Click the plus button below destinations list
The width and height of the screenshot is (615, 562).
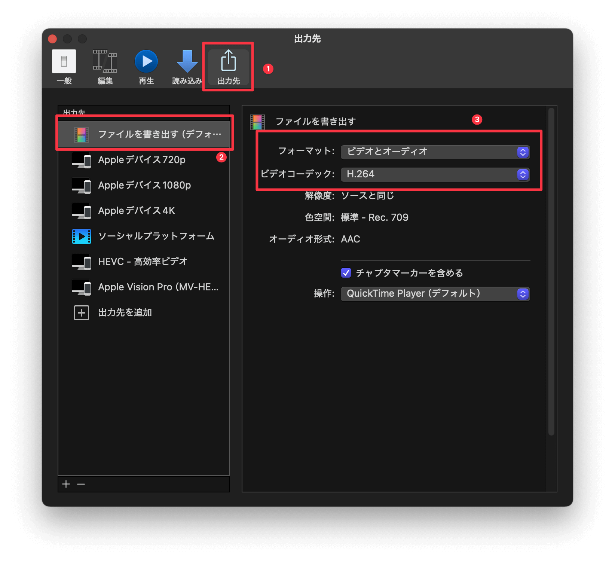coord(66,484)
